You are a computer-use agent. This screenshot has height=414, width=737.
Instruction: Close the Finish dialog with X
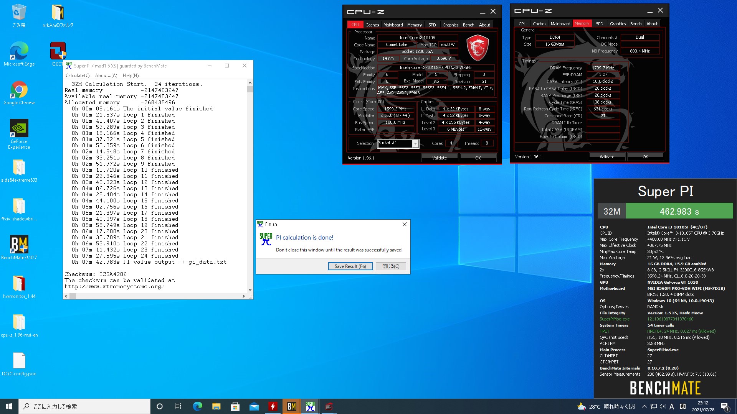pyautogui.click(x=404, y=224)
